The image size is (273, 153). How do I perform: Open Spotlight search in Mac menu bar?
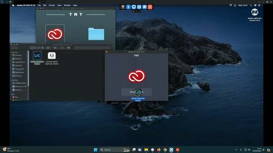point(251,6)
